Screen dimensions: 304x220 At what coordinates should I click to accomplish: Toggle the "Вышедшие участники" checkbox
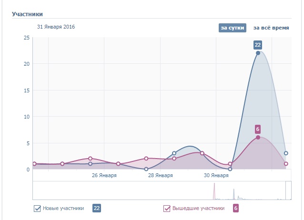167,208
